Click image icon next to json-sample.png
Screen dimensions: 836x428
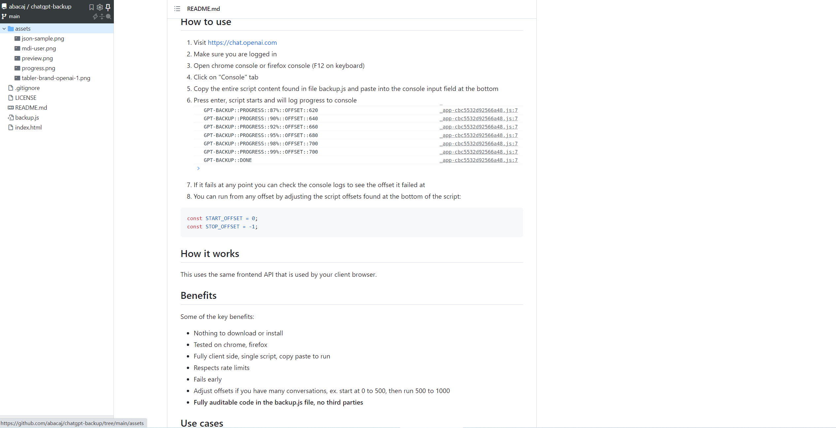pyautogui.click(x=17, y=39)
